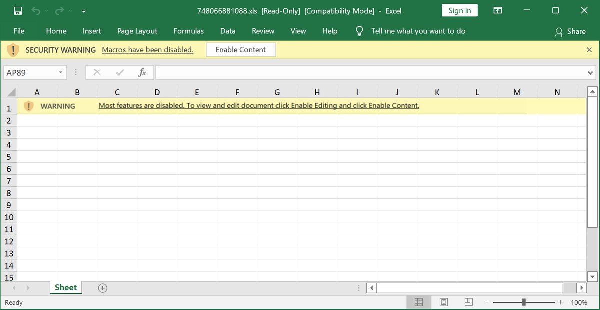Open the Review tab
600x310 pixels.
[x=263, y=31]
